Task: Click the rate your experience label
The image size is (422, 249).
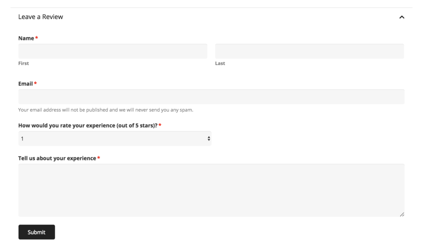Action: (x=88, y=125)
